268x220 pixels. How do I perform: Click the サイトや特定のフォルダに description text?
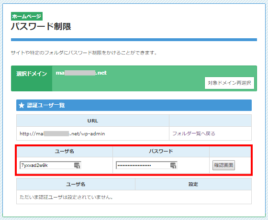click(84, 53)
